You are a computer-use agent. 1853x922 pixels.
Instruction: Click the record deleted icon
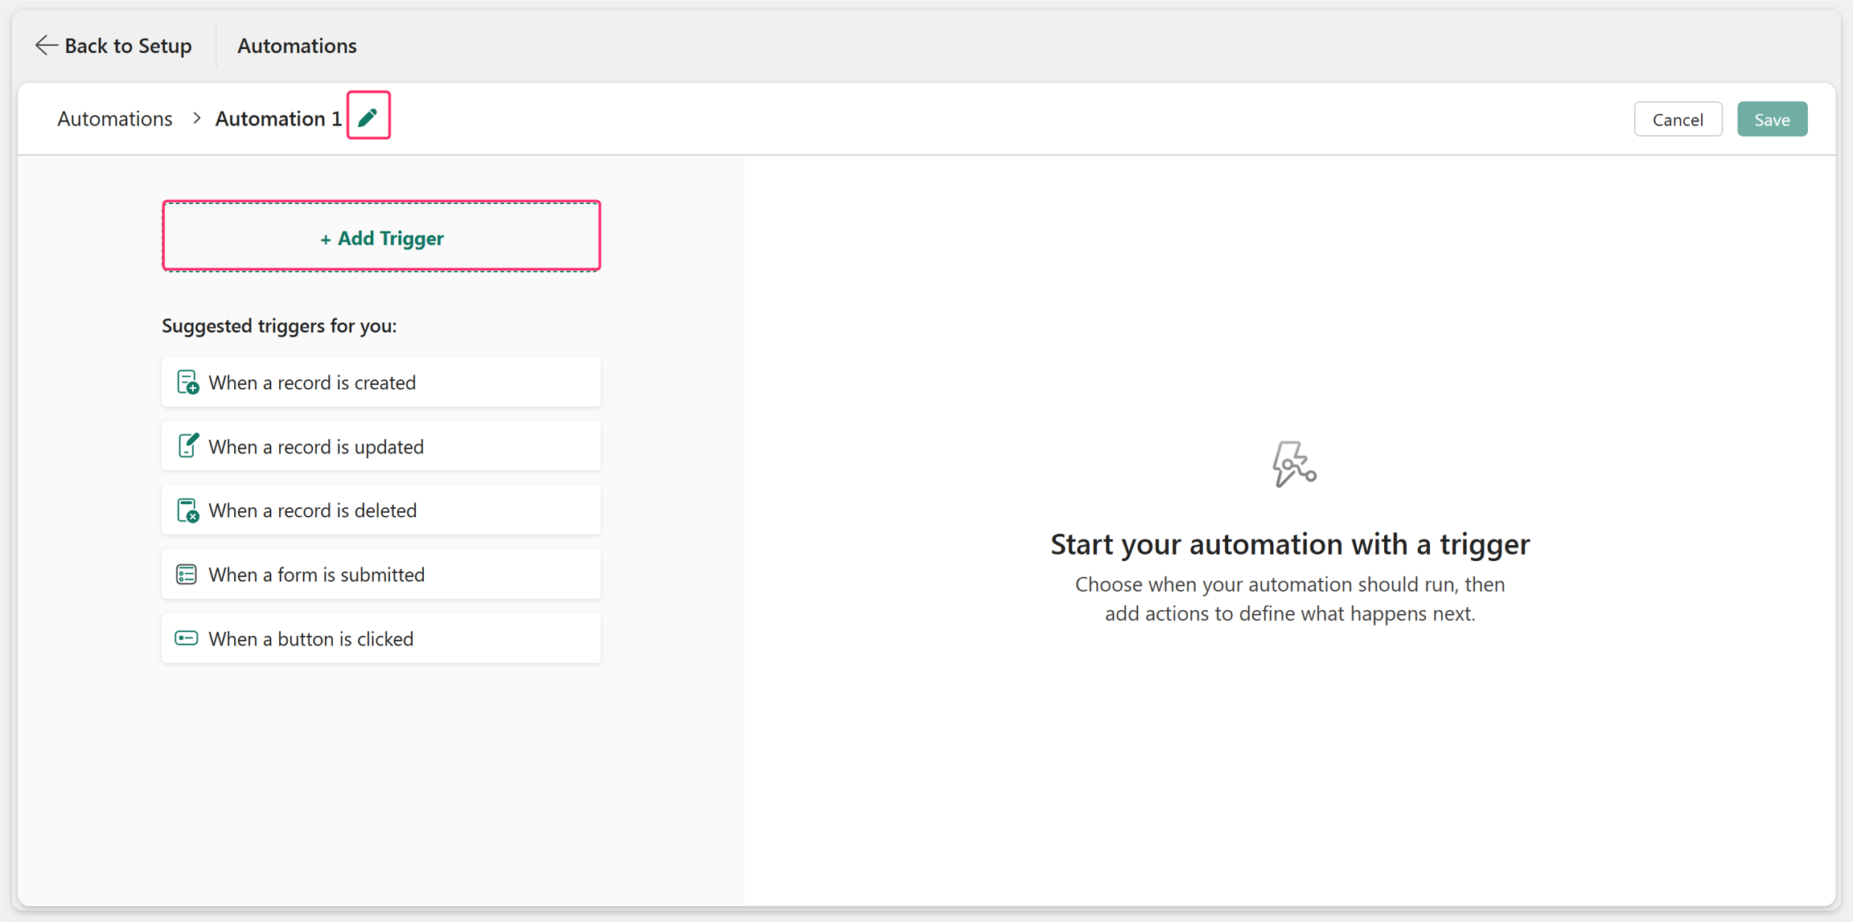click(187, 510)
